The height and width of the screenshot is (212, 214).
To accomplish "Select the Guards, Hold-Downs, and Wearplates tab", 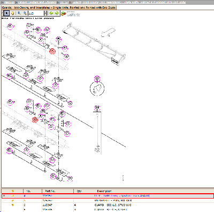I will pyautogui.click(x=59, y=8).
